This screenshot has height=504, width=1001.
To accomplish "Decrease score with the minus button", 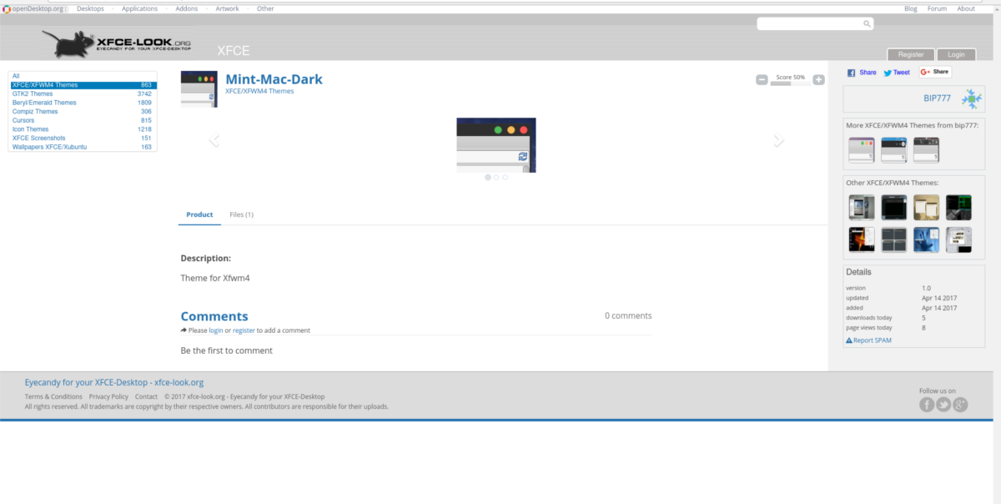I will 762,79.
